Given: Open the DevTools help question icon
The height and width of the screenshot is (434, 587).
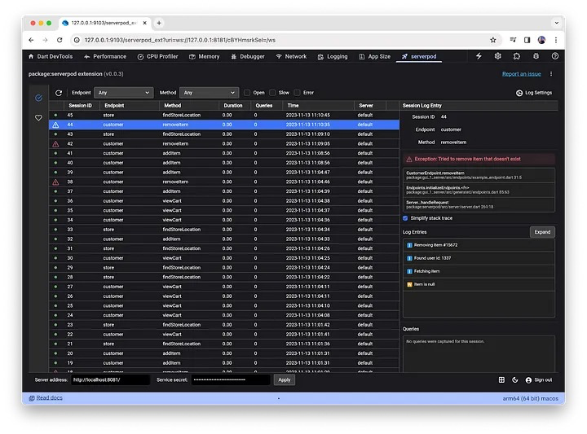Looking at the screenshot, I should (555, 56).
